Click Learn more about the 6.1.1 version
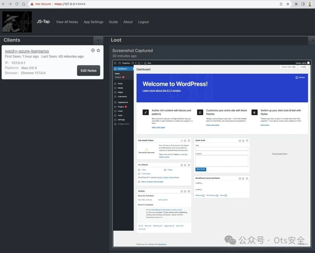Viewport: 315px width, 253px height. (x=162, y=91)
